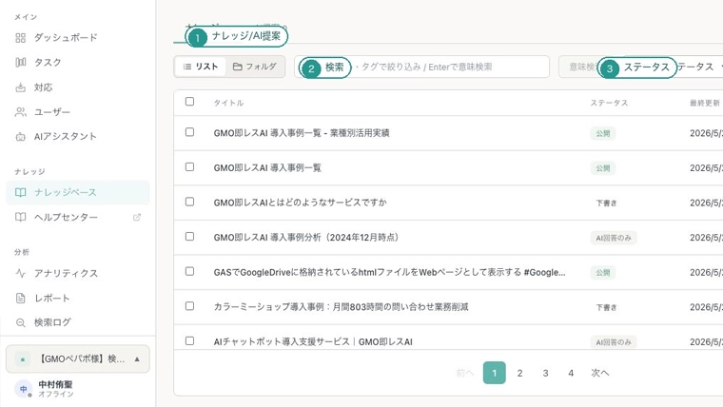The width and height of the screenshot is (723, 407).
Task: Open GASでGoogleDrive article title
Action: [389, 272]
